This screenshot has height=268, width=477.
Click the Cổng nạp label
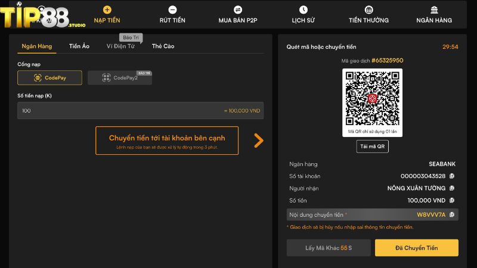coord(29,64)
